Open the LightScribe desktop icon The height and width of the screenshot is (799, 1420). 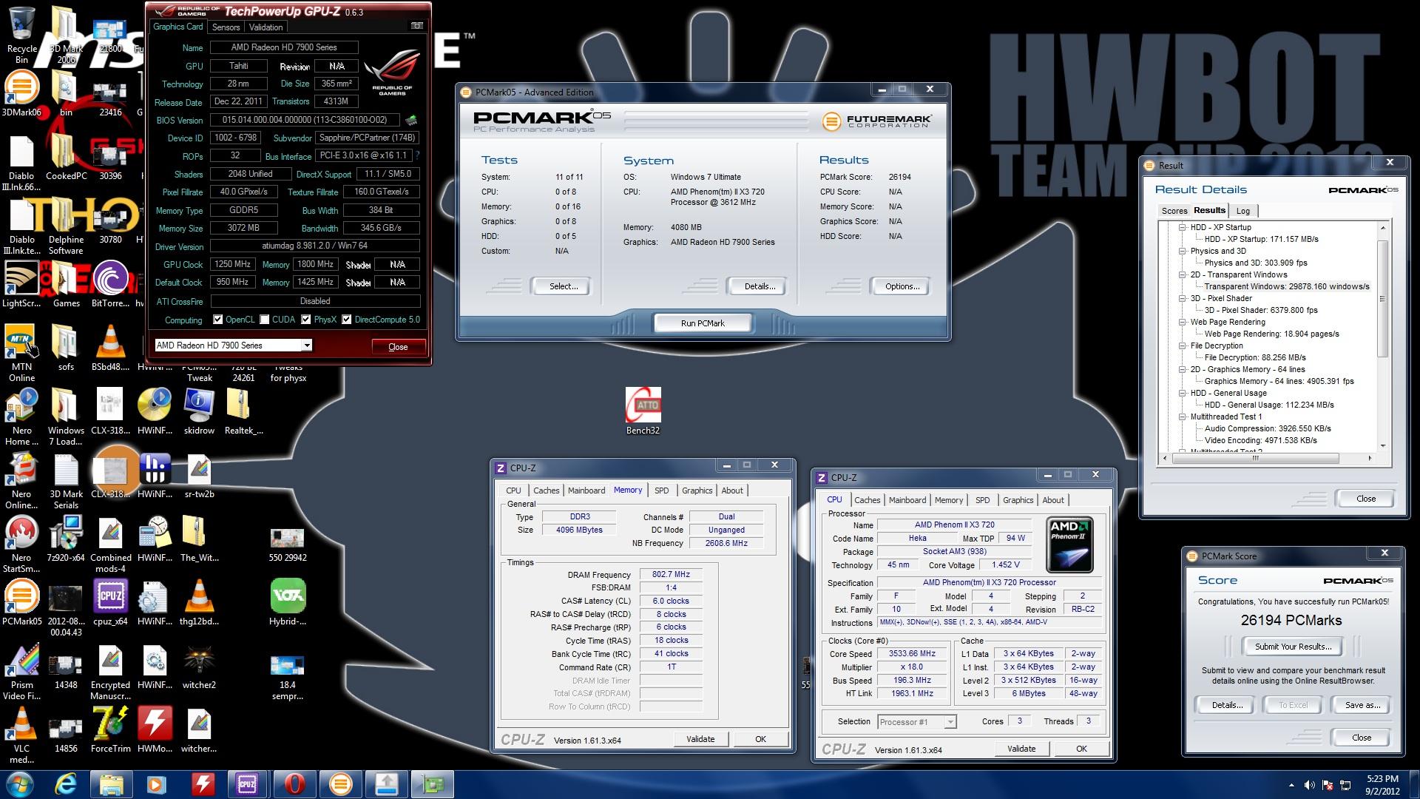(22, 286)
